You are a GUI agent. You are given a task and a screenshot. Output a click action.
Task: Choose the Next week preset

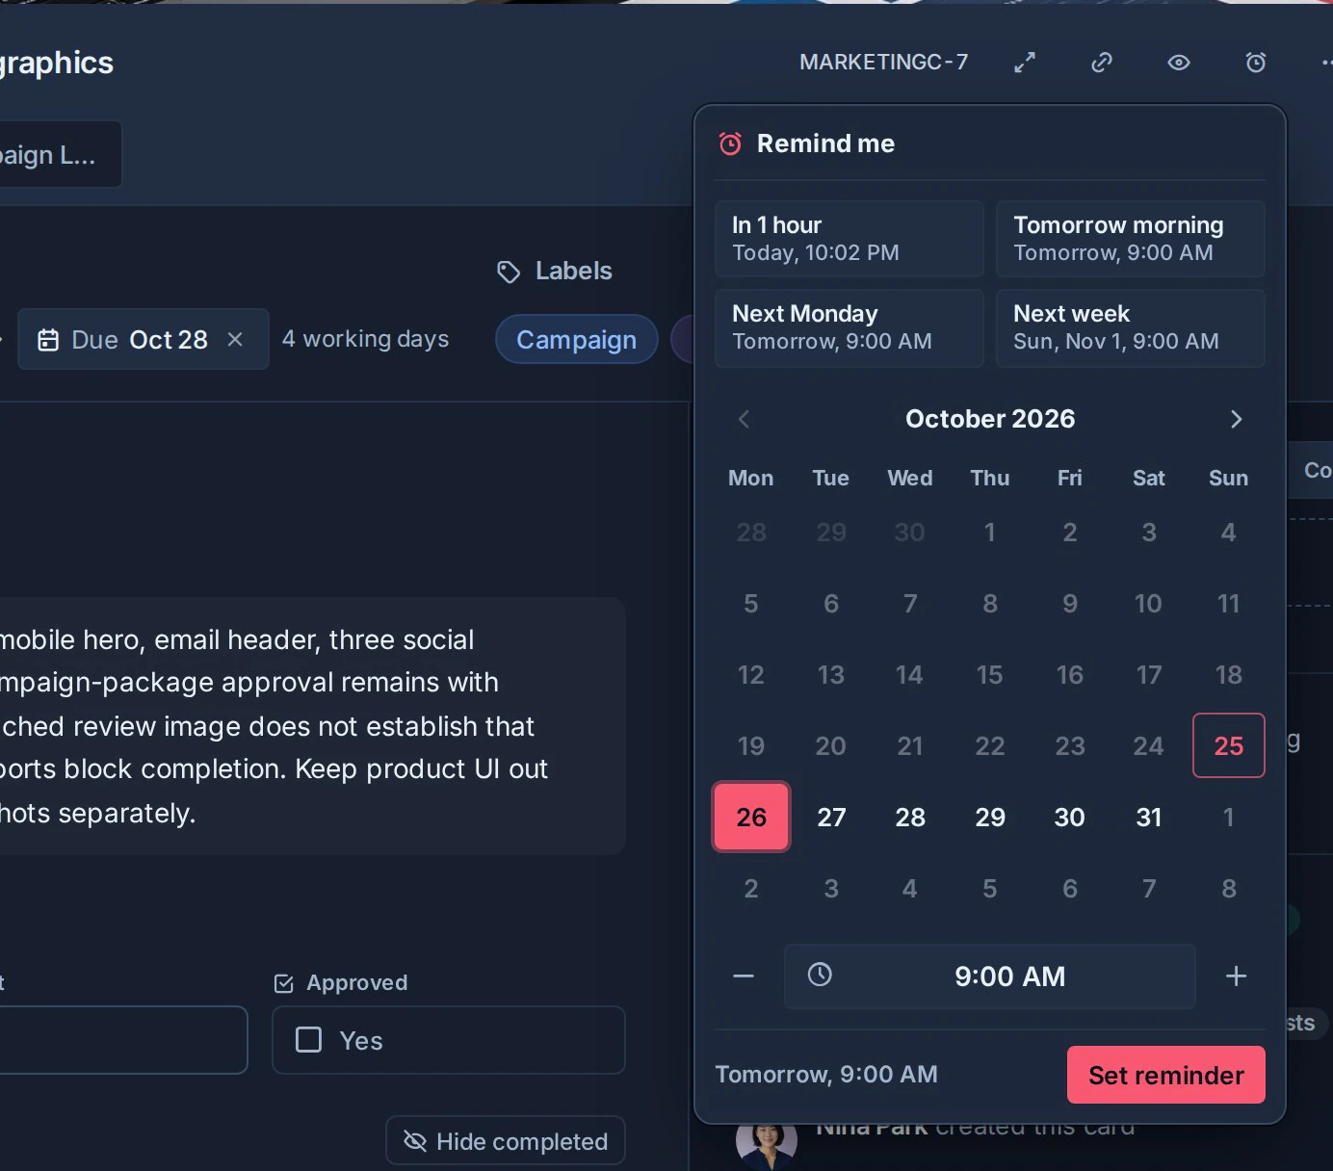point(1130,327)
